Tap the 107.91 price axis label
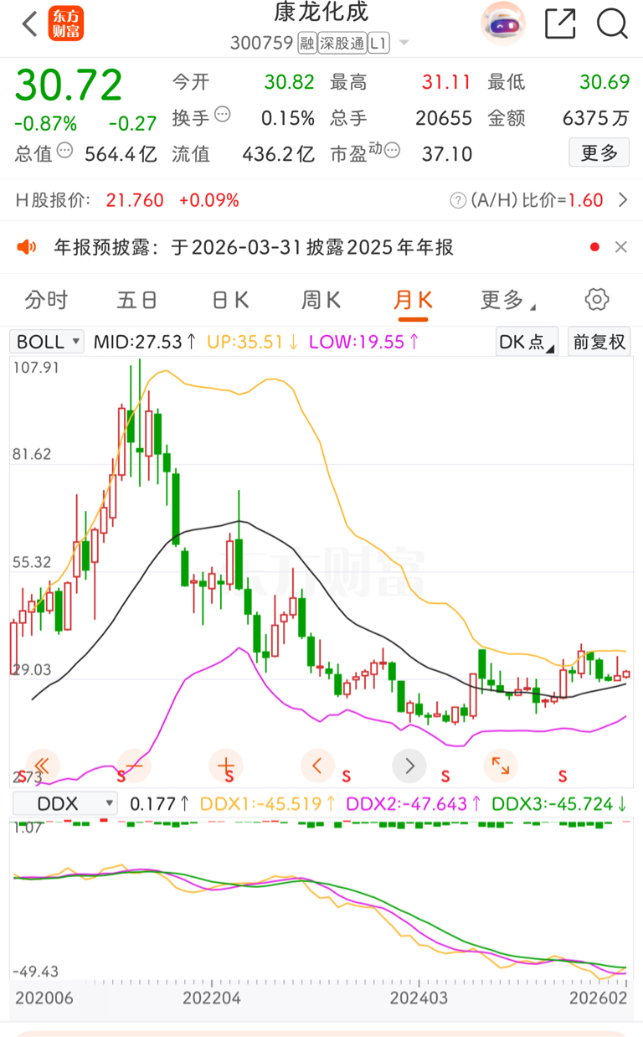This screenshot has width=643, height=1037. tap(36, 368)
